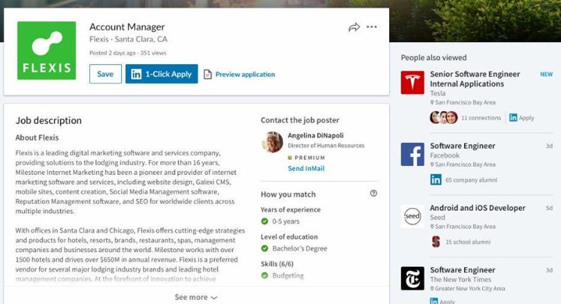Image resolution: width=561 pixels, height=304 pixels.
Task: Open Senior Software Engineer Internal Applications job
Action: 475,79
